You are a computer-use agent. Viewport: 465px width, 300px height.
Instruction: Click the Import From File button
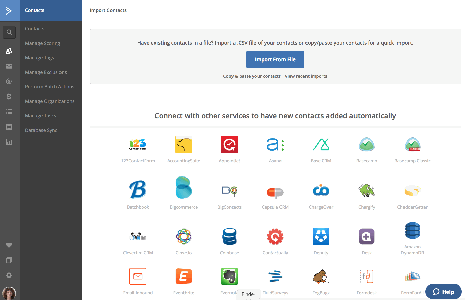coord(275,60)
